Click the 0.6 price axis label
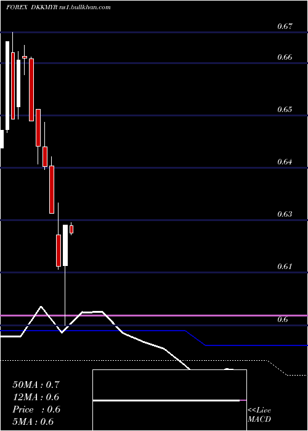The height and width of the screenshot is (431, 308). (x=282, y=320)
